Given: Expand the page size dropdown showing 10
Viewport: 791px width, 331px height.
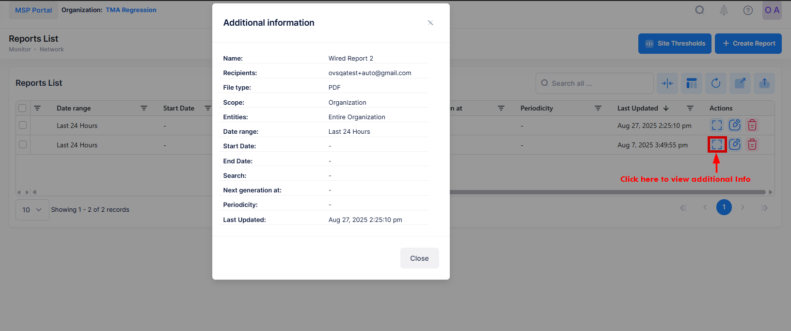Looking at the screenshot, I should pos(32,210).
